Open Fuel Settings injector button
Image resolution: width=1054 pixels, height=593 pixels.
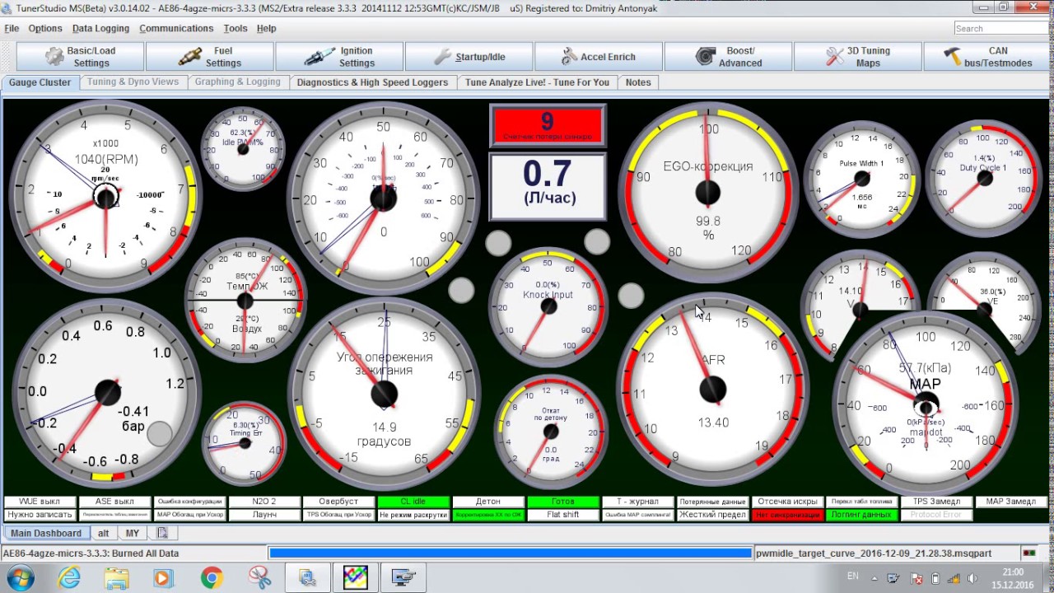tap(210, 57)
